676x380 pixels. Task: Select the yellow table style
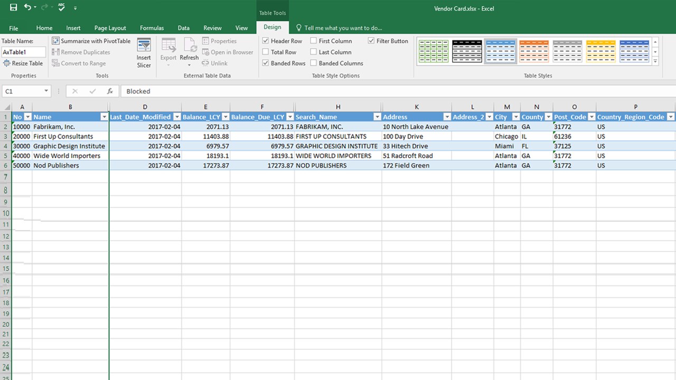[601, 51]
